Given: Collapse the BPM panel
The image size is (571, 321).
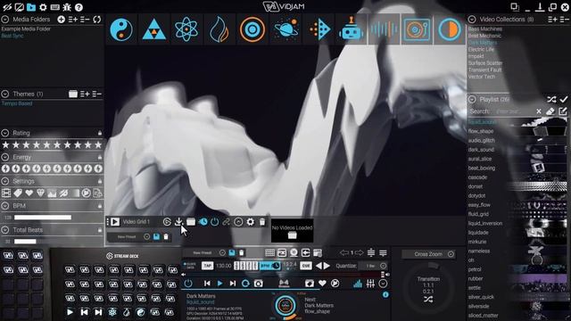Looking at the screenshot, I should 5,206.
